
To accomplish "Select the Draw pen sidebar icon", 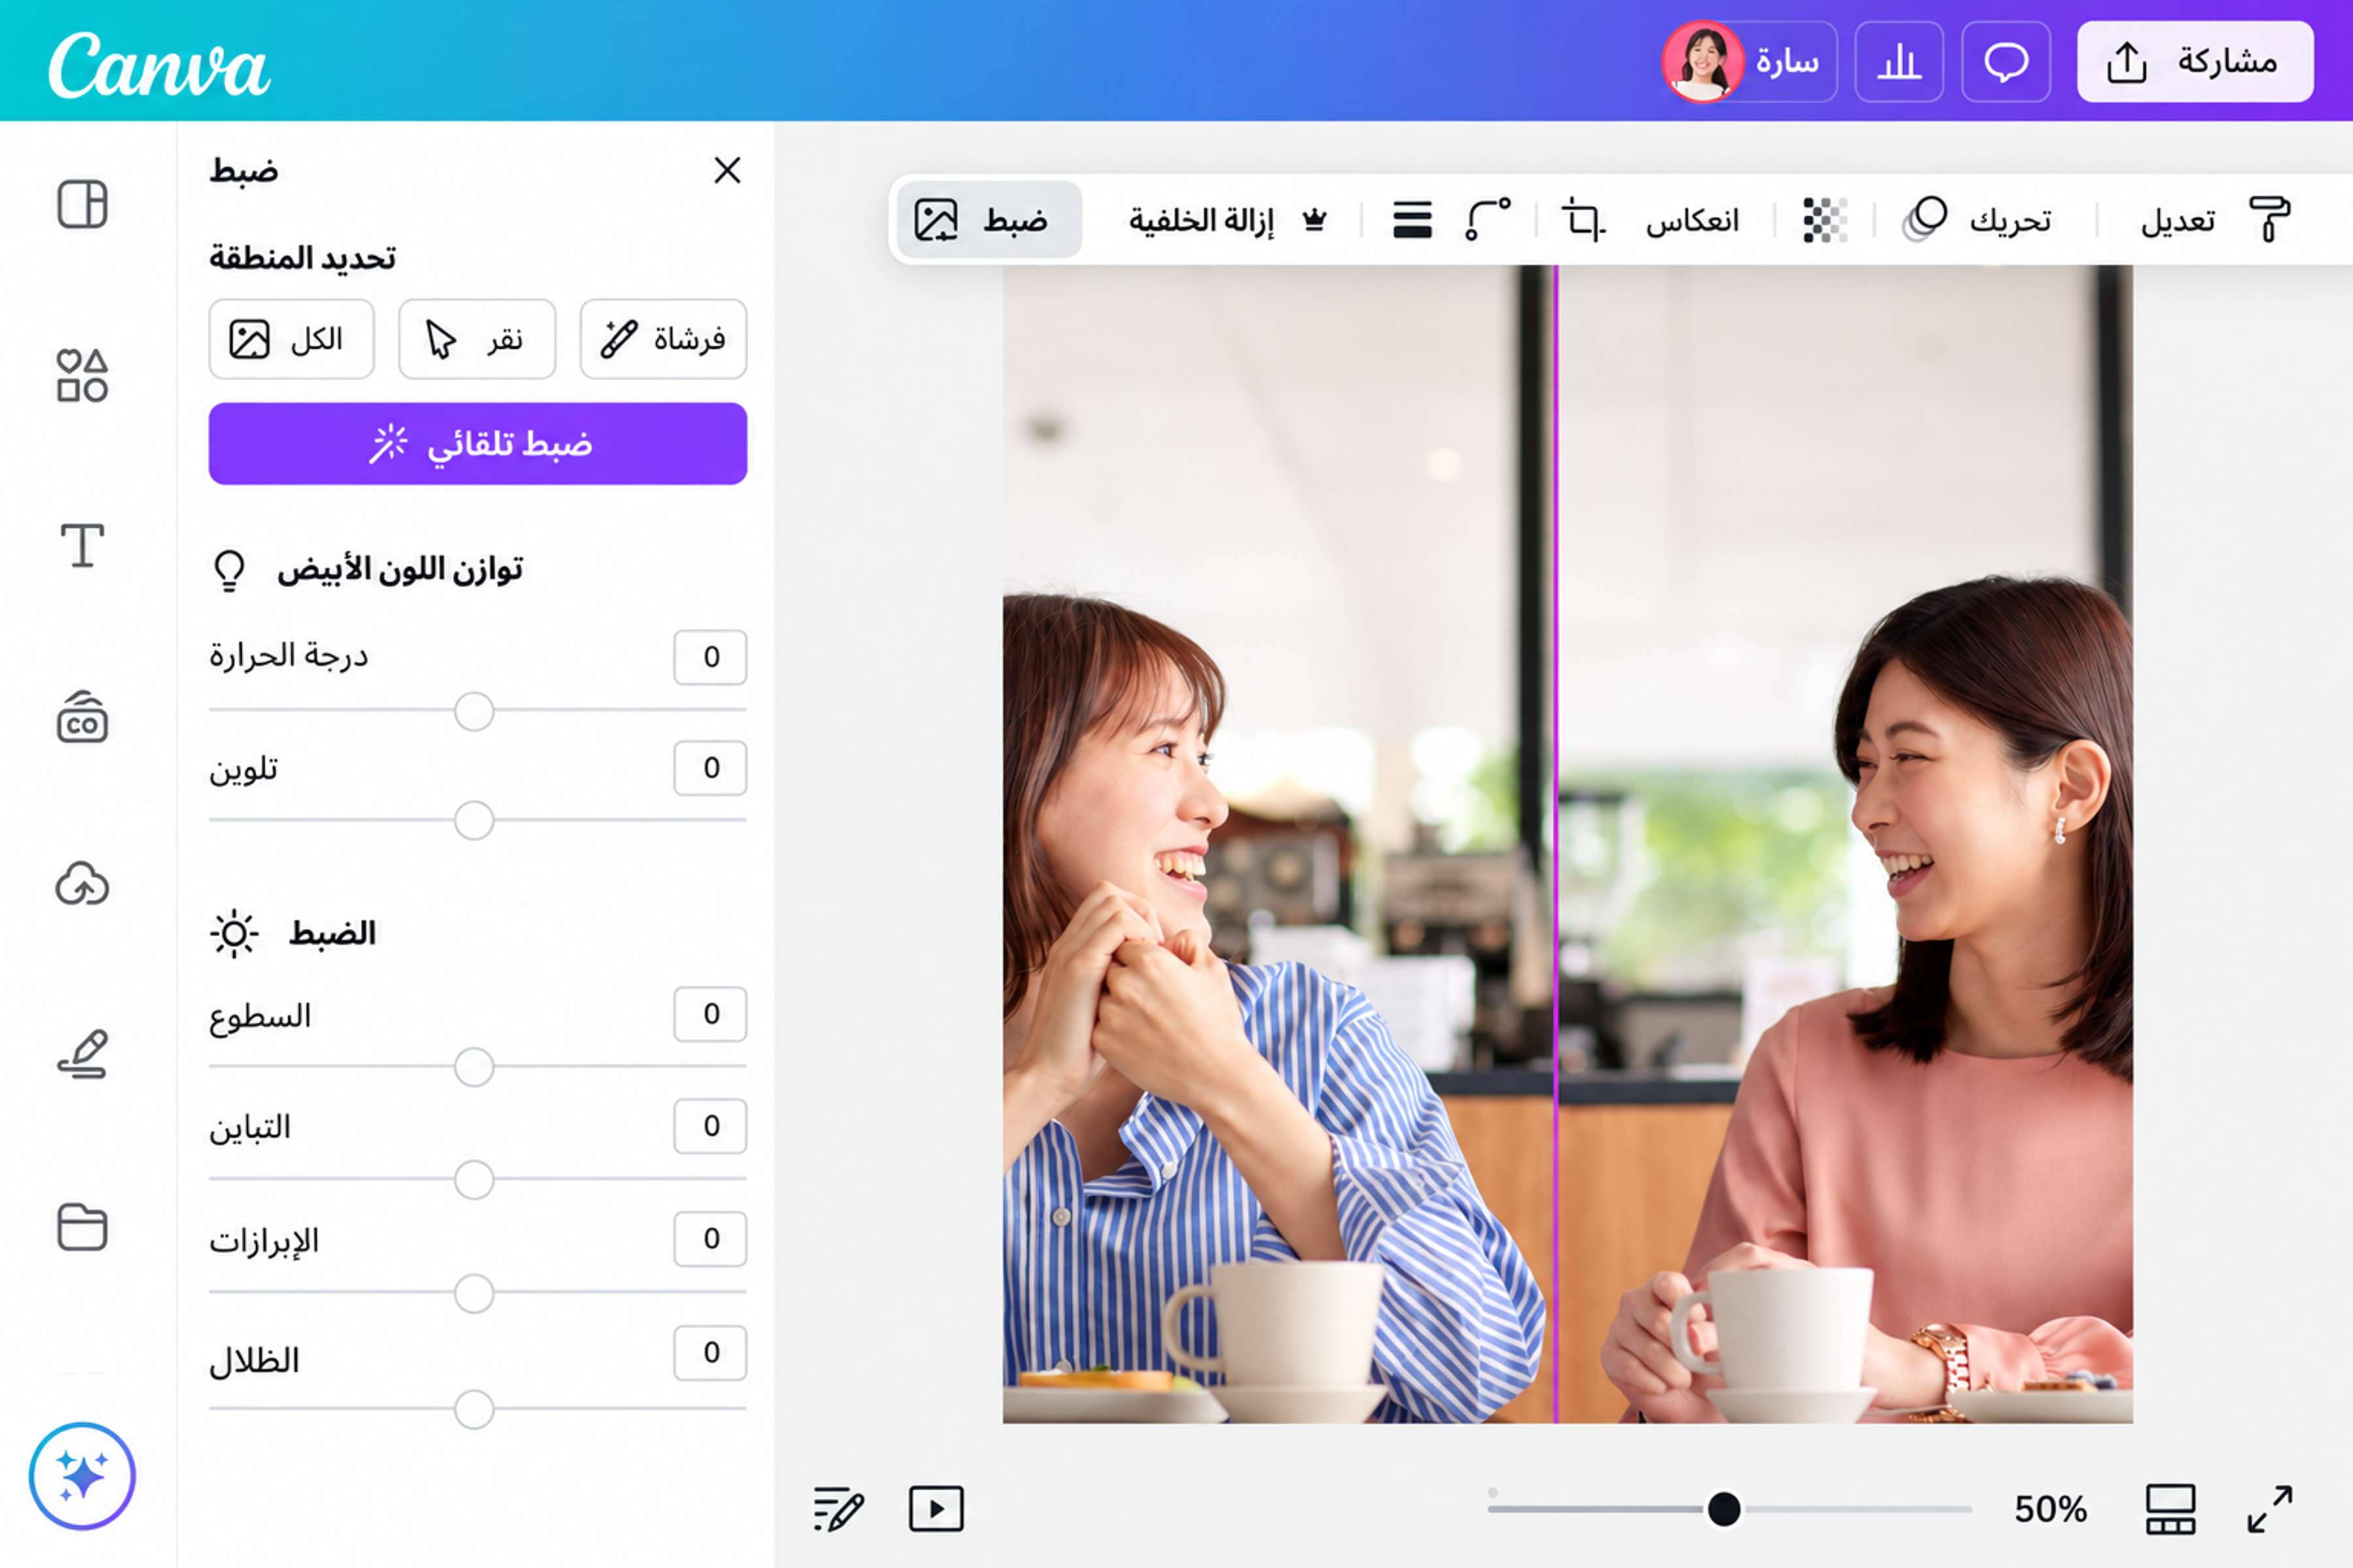I will click(82, 1054).
